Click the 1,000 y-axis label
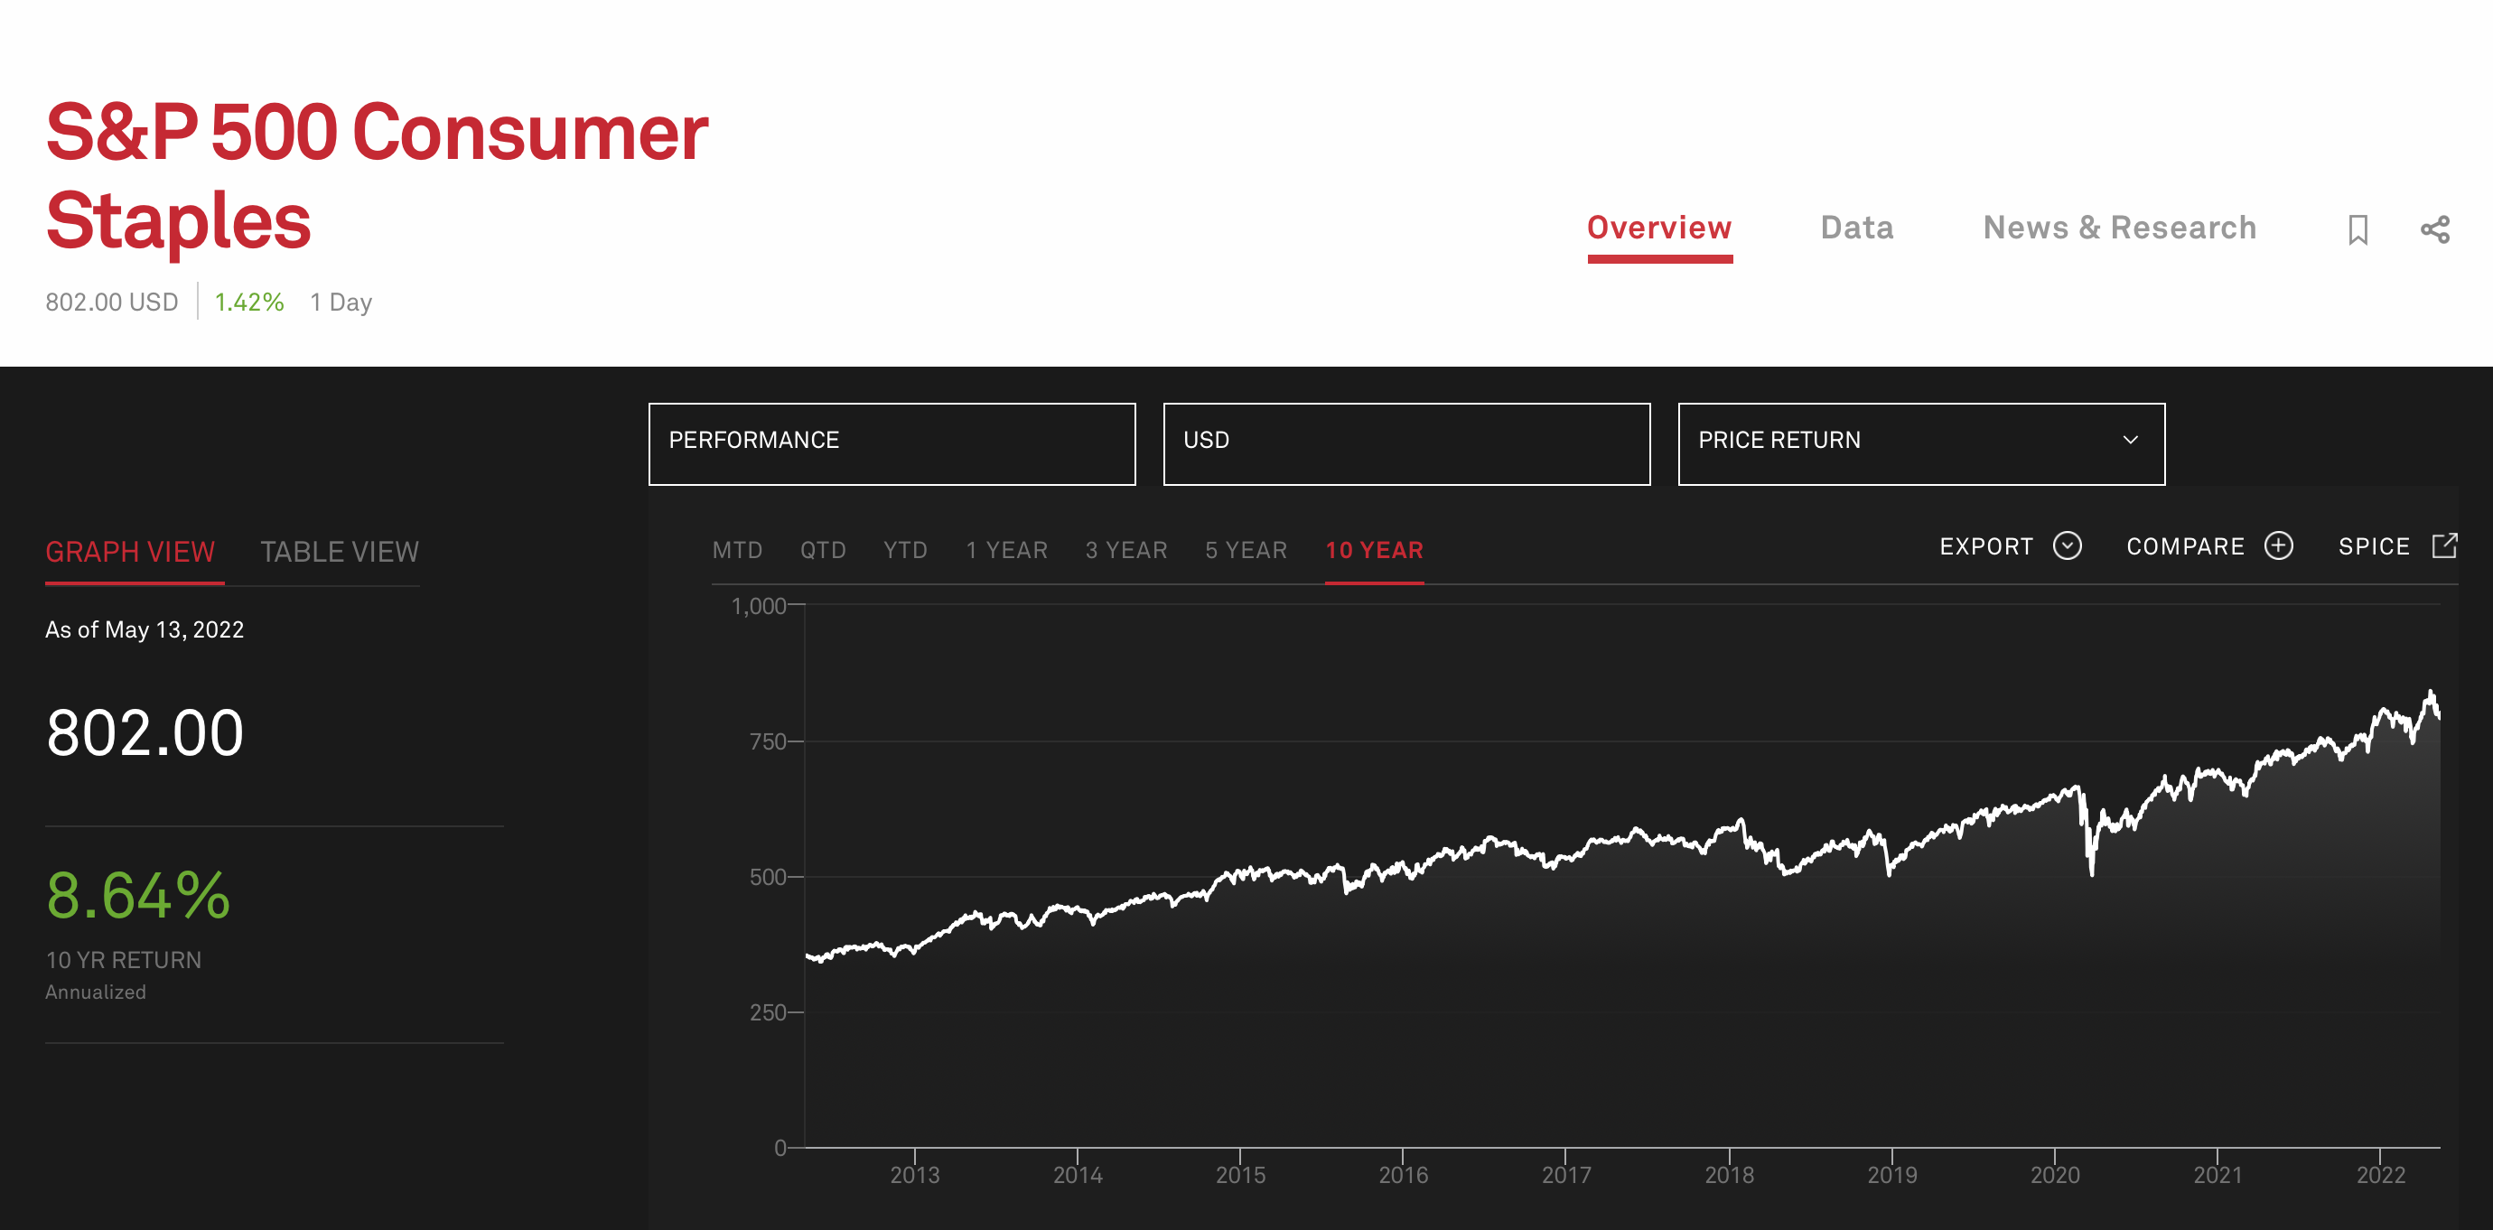This screenshot has width=2493, height=1230. (x=758, y=606)
